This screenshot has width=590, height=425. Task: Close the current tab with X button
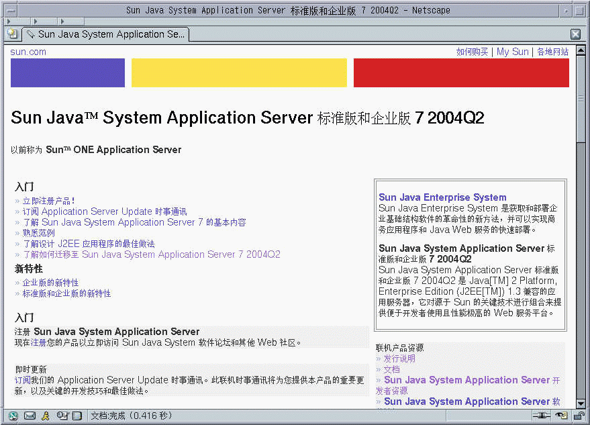(x=575, y=34)
